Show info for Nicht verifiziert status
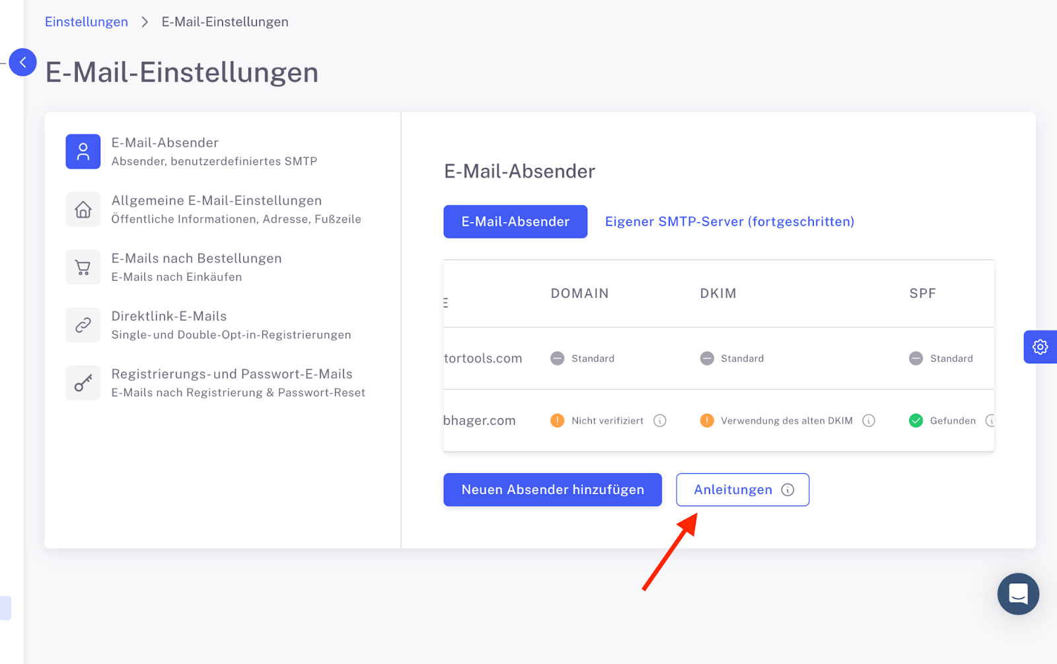Image resolution: width=1057 pixels, height=664 pixels. (660, 421)
